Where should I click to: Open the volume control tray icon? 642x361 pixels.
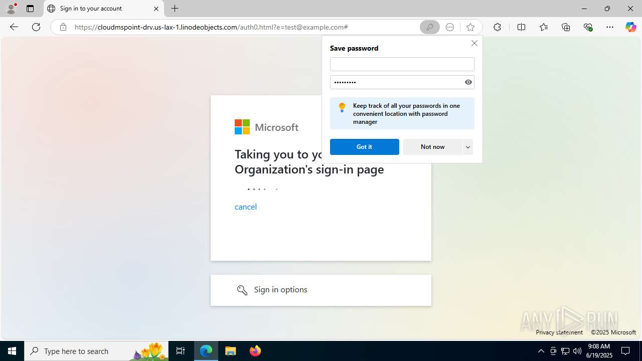point(577,351)
